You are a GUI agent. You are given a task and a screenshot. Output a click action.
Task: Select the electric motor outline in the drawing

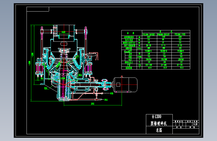125,85
